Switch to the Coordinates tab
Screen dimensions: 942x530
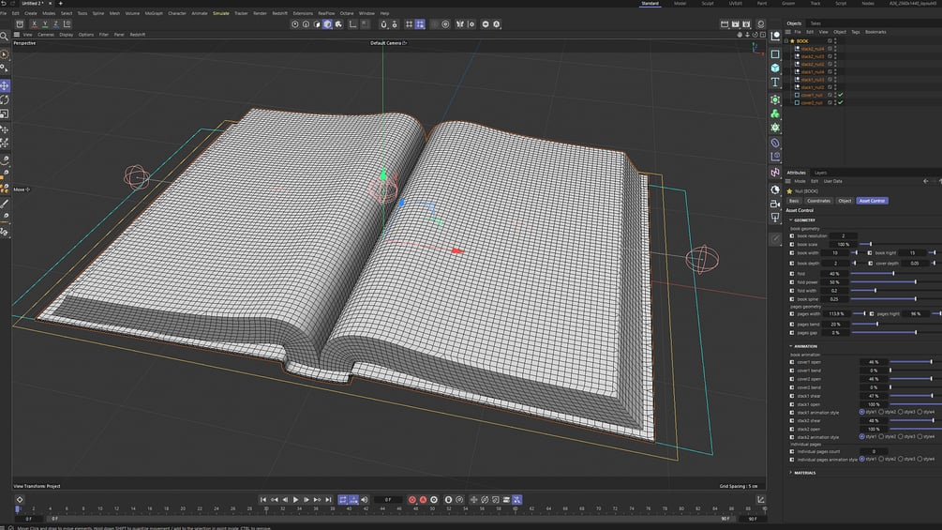(818, 201)
